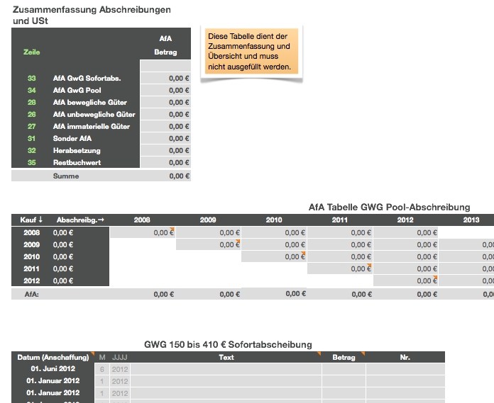The height and width of the screenshot is (403, 494).
Task: Click the 'GWG 150 bis 410 € Sofortabscheibung' title
Action: pyautogui.click(x=228, y=344)
